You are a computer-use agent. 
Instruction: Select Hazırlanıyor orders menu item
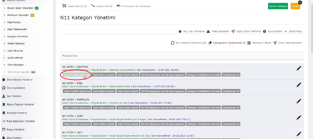[14, 22]
